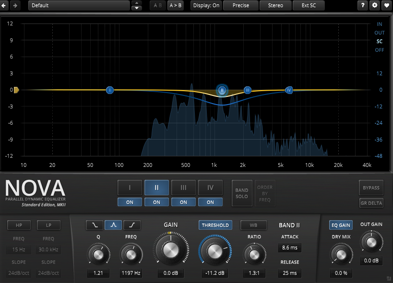Click the redo forward arrow icon
The width and height of the screenshot is (393, 283).
pos(15,5)
